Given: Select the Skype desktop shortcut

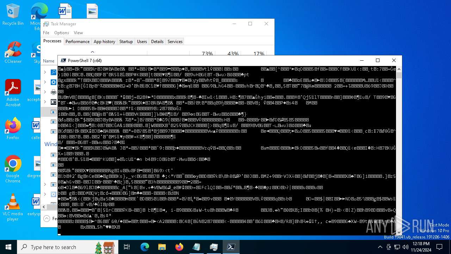Looking at the screenshot, I should 37,52.
